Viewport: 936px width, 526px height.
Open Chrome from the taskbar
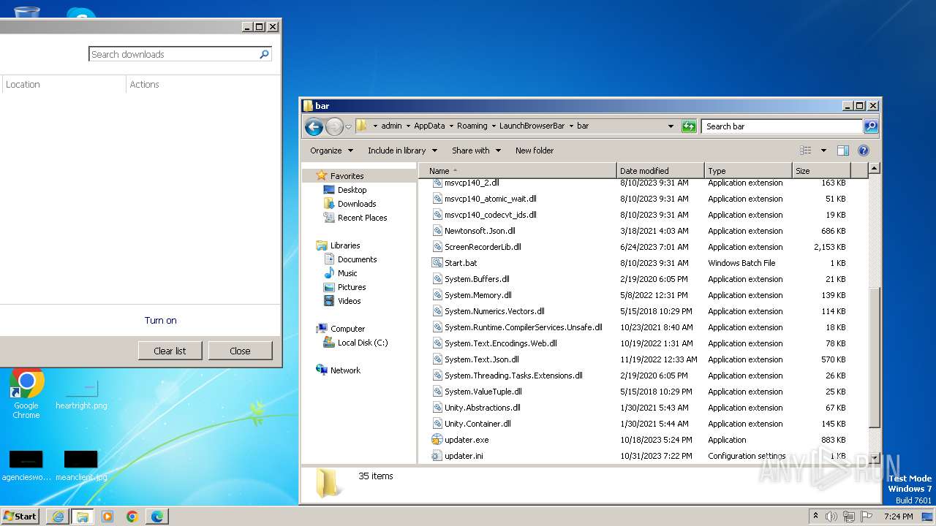[x=132, y=517]
